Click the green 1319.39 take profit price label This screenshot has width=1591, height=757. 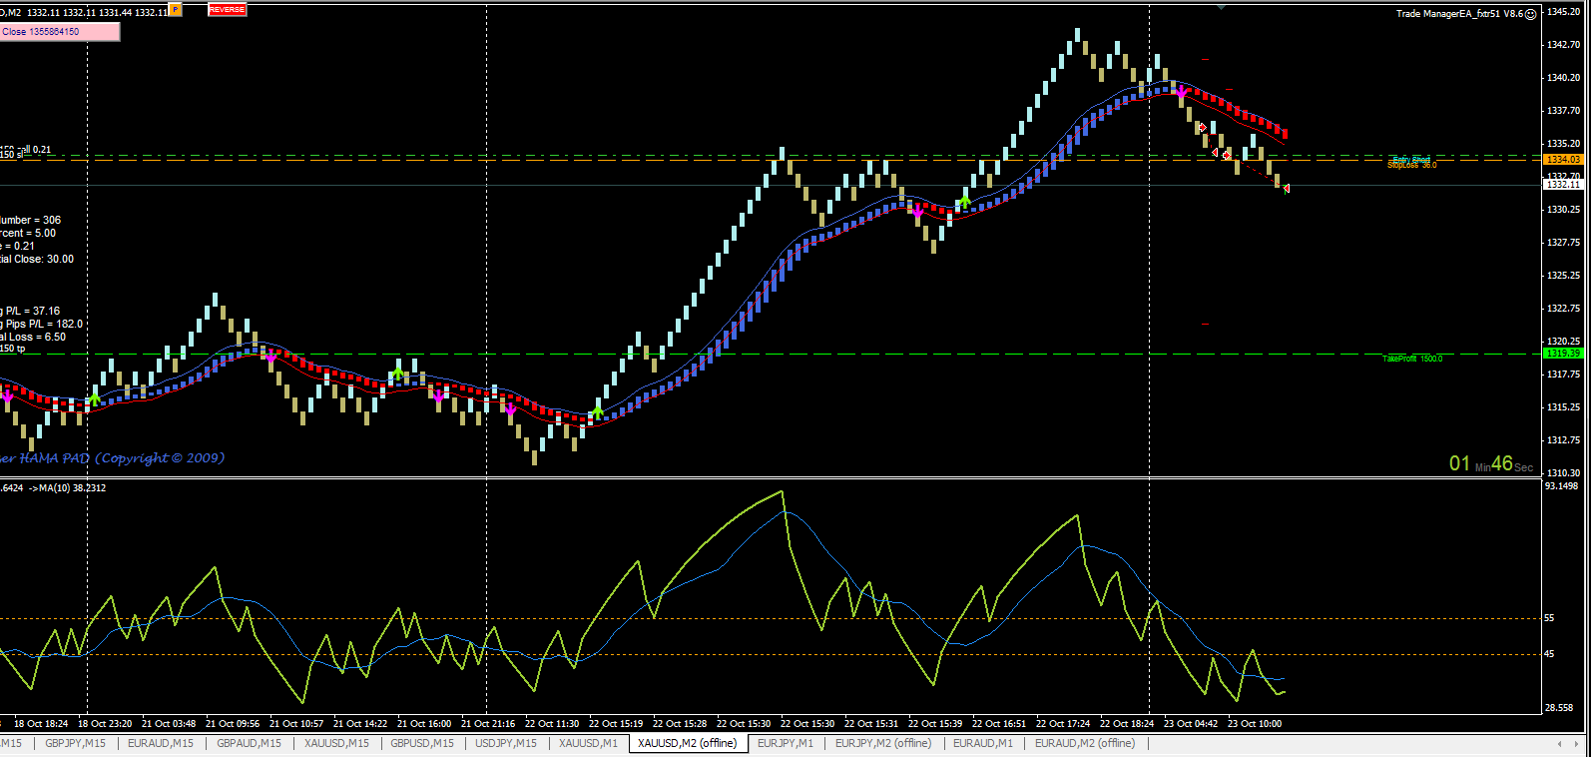pyautogui.click(x=1563, y=354)
